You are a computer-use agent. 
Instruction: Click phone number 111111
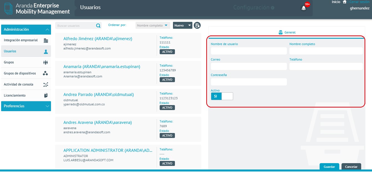[165, 42]
